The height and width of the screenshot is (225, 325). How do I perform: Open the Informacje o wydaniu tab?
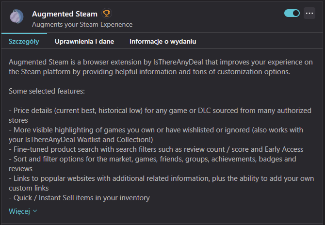pos(162,41)
